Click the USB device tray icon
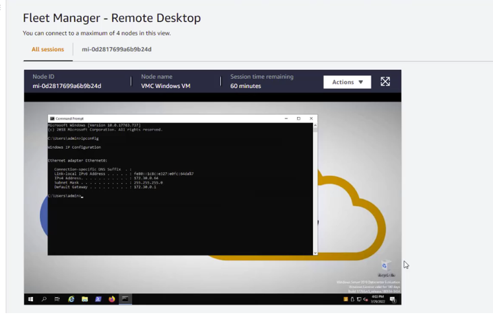Viewport: 493px width, 317px height. click(352, 300)
